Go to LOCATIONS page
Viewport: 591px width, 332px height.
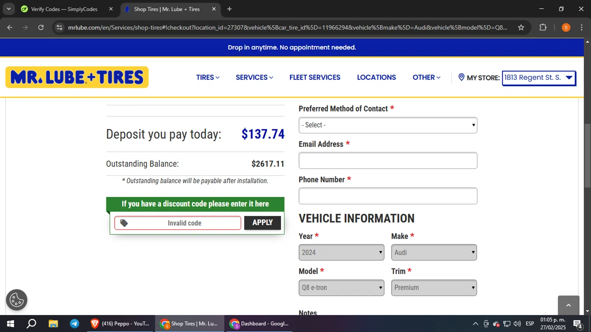[x=376, y=78]
